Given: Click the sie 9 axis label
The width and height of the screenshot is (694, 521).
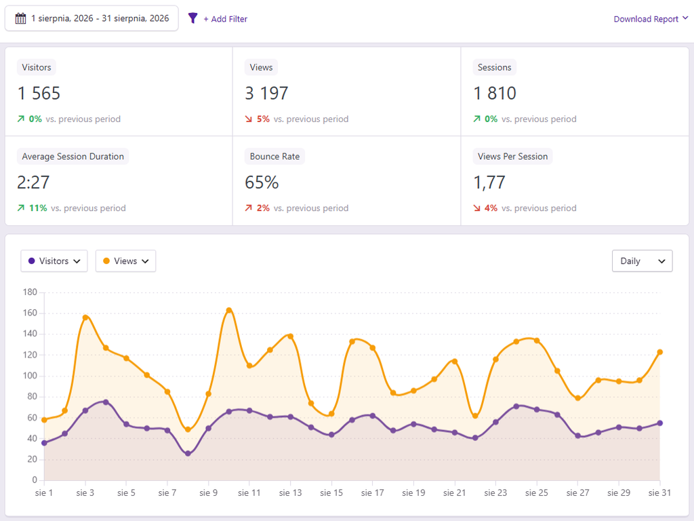Looking at the screenshot, I should 209,493.
